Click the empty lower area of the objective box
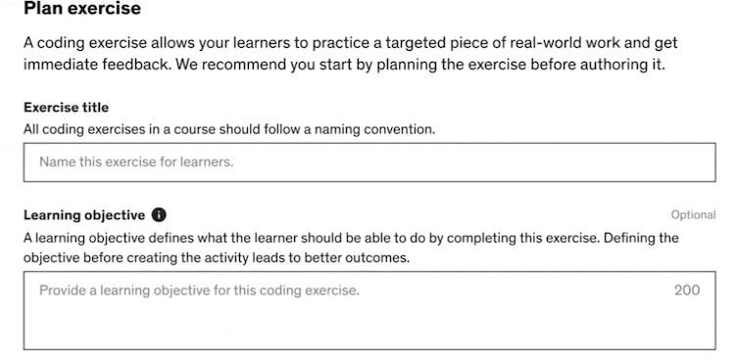Viewport: 735px width, 361px height. tap(369, 326)
